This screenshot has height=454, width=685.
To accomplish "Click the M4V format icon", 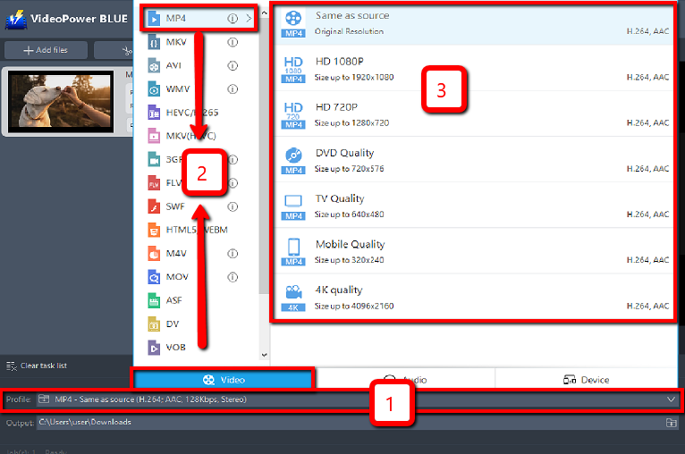I will click(154, 254).
